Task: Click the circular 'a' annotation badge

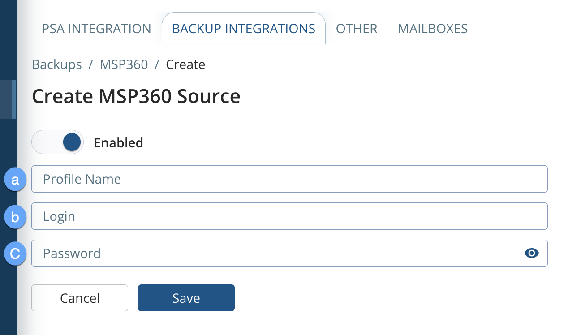Action: tap(15, 180)
